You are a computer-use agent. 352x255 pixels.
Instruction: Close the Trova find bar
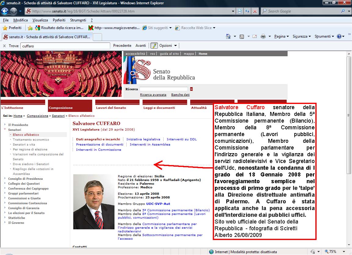tap(4, 46)
